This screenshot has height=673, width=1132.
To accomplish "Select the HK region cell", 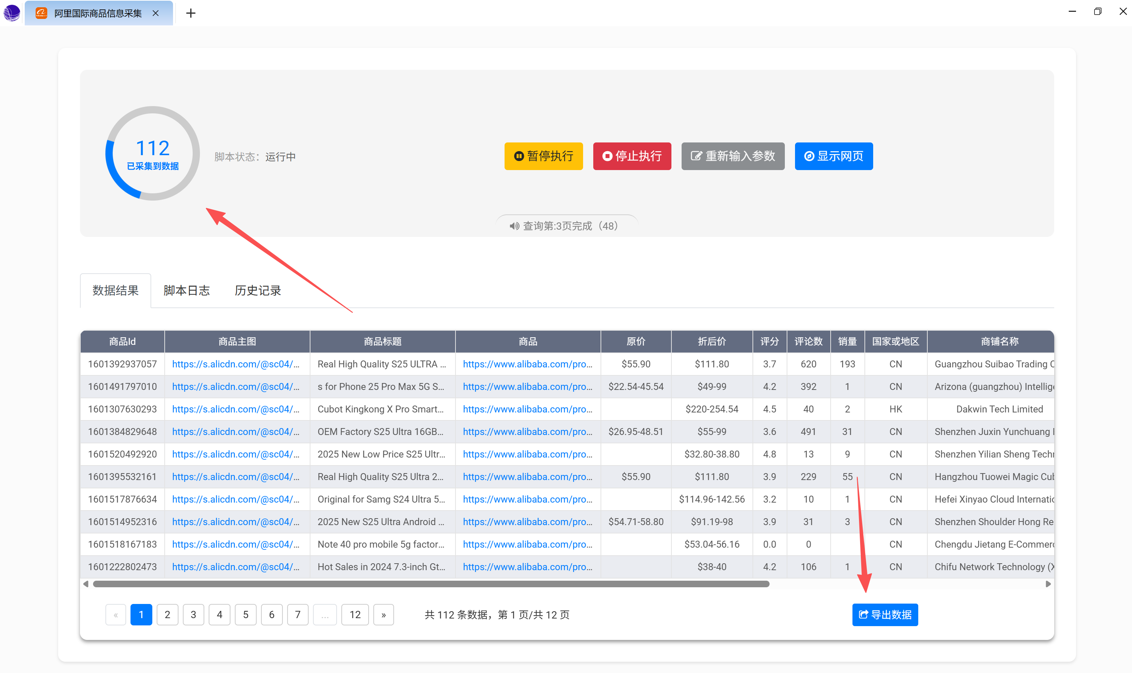I will tap(895, 409).
